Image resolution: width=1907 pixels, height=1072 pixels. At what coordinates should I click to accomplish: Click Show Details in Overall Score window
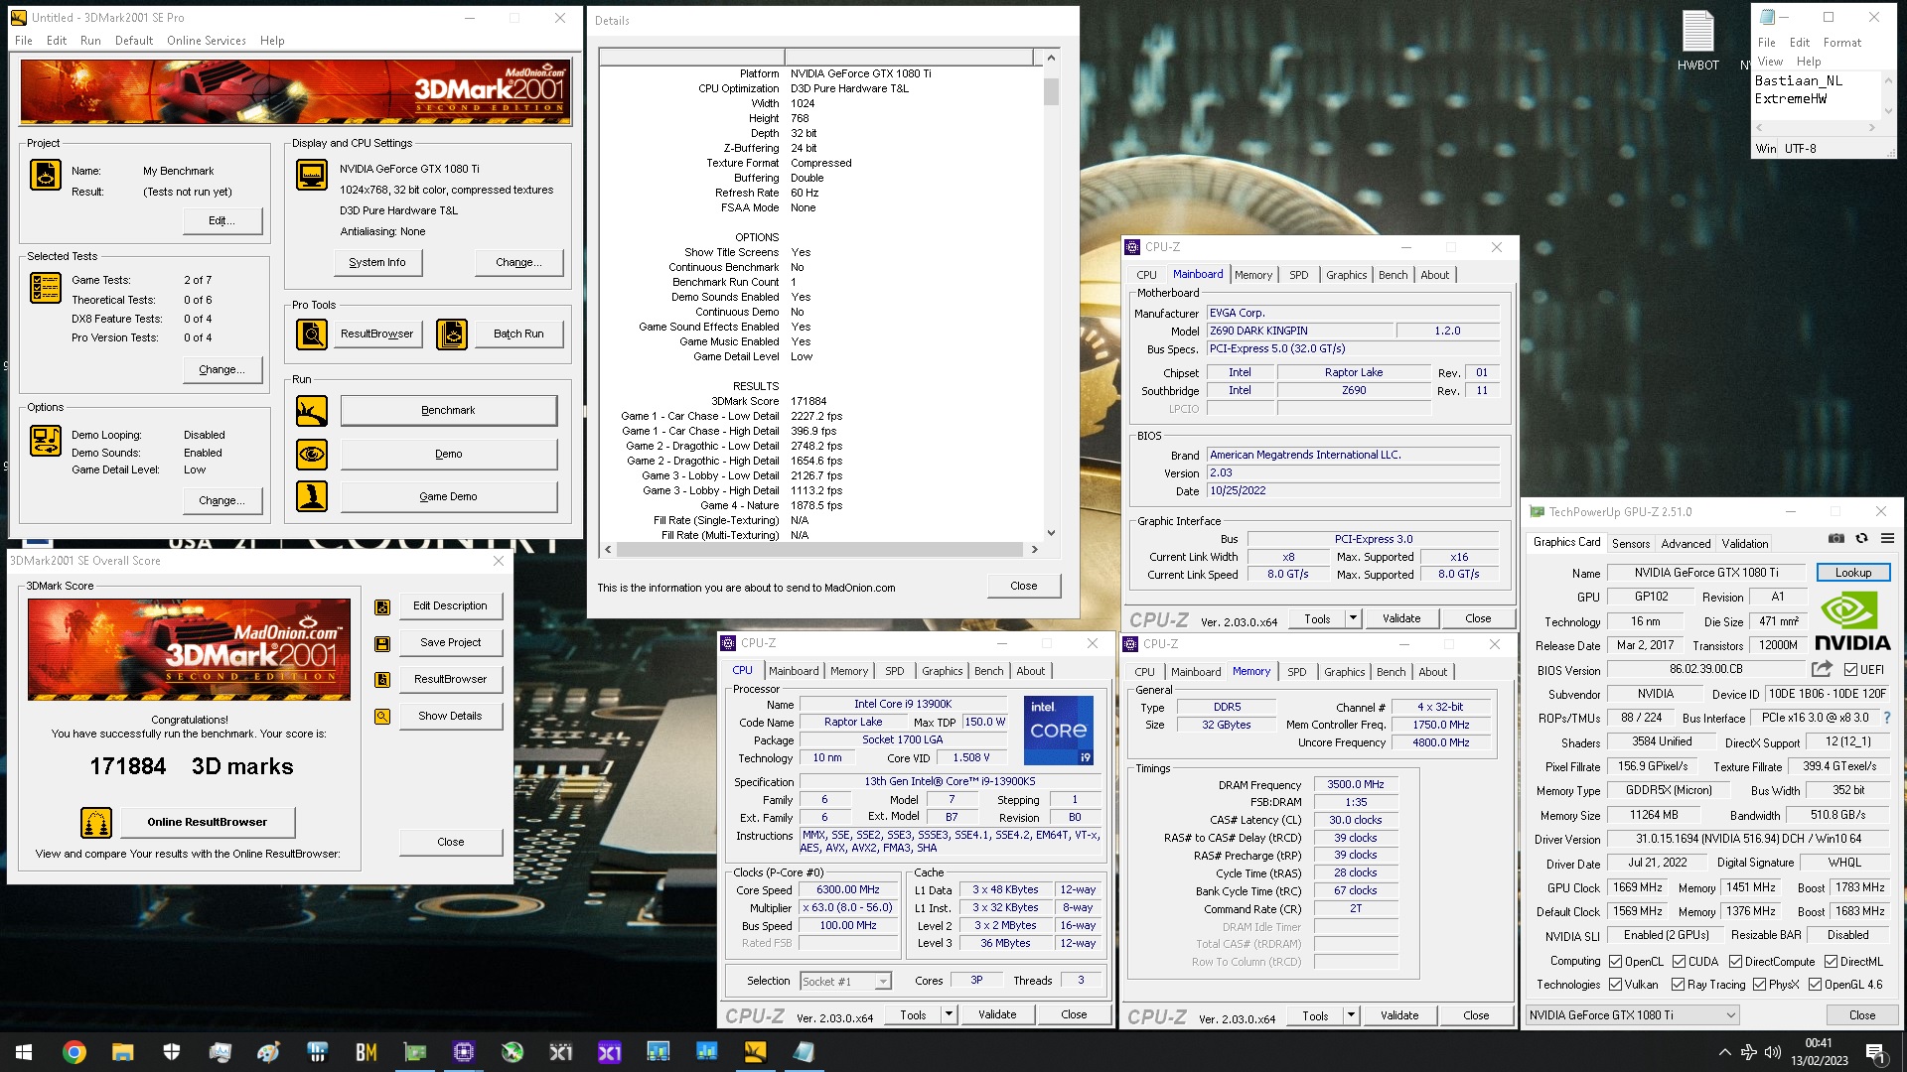(450, 717)
